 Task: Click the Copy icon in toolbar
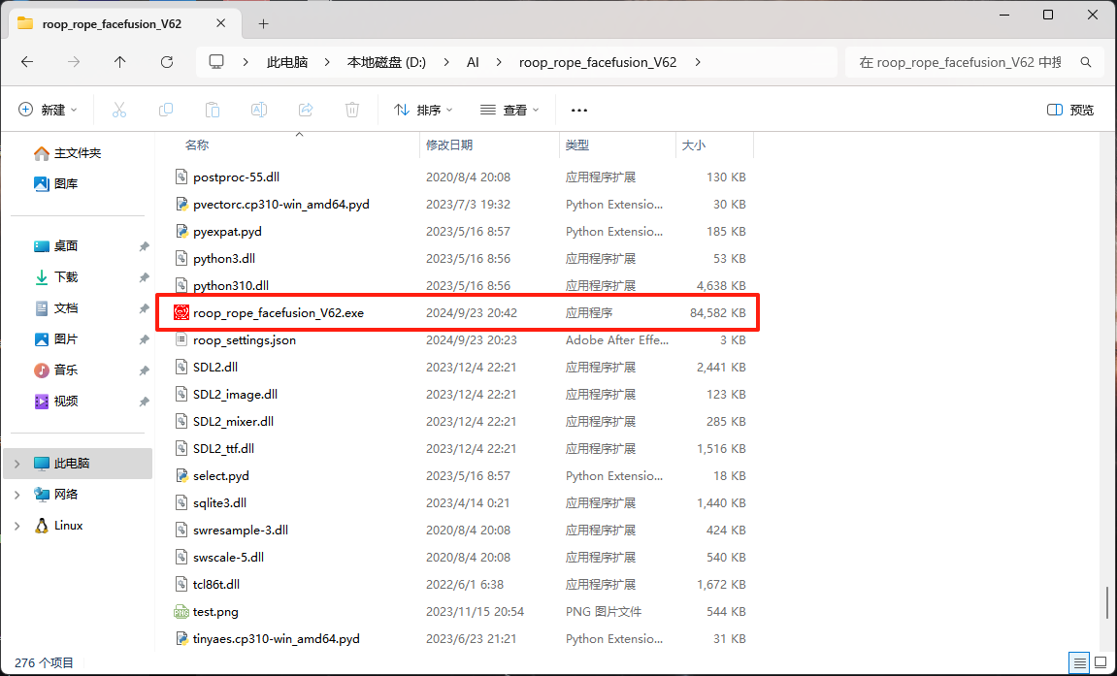[x=166, y=110]
